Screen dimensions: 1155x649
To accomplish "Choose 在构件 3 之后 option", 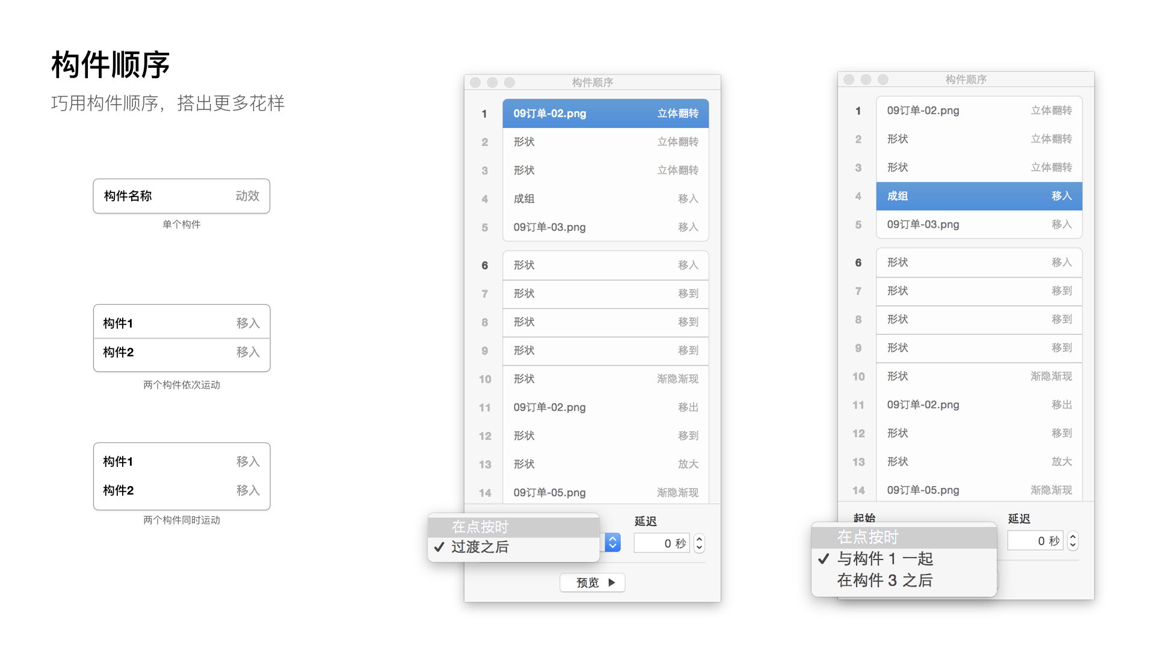I will click(x=884, y=580).
